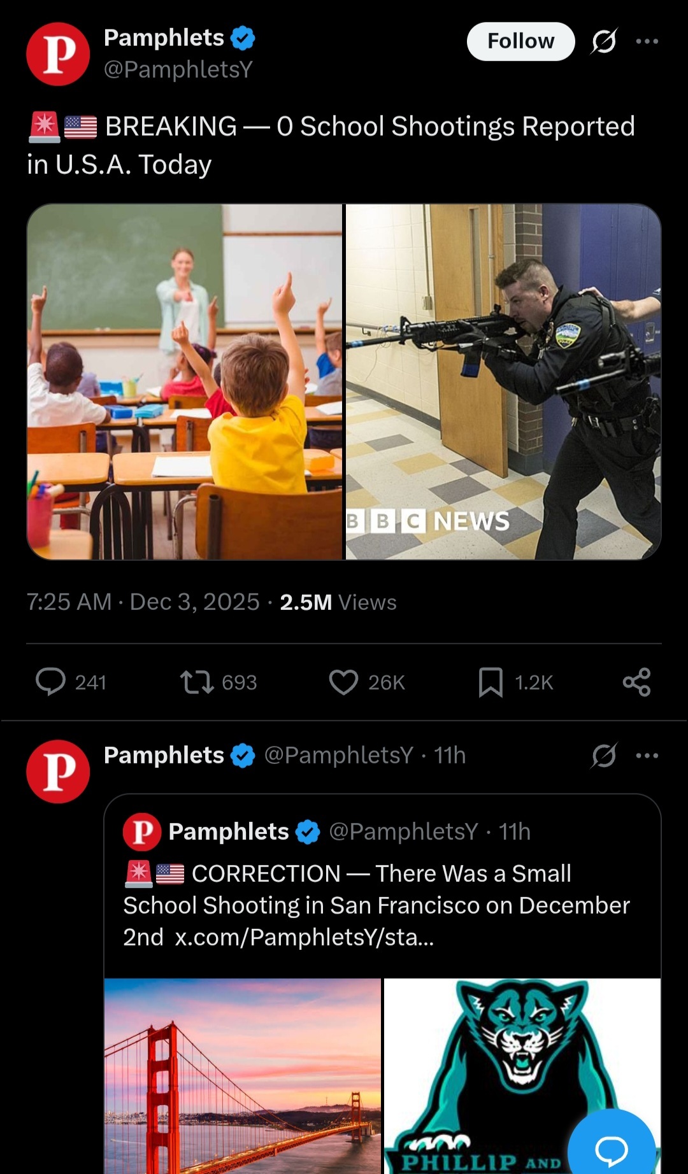The width and height of the screenshot is (688, 1174).
Task: Open the Grok icon on the reply post
Action: pos(603,756)
